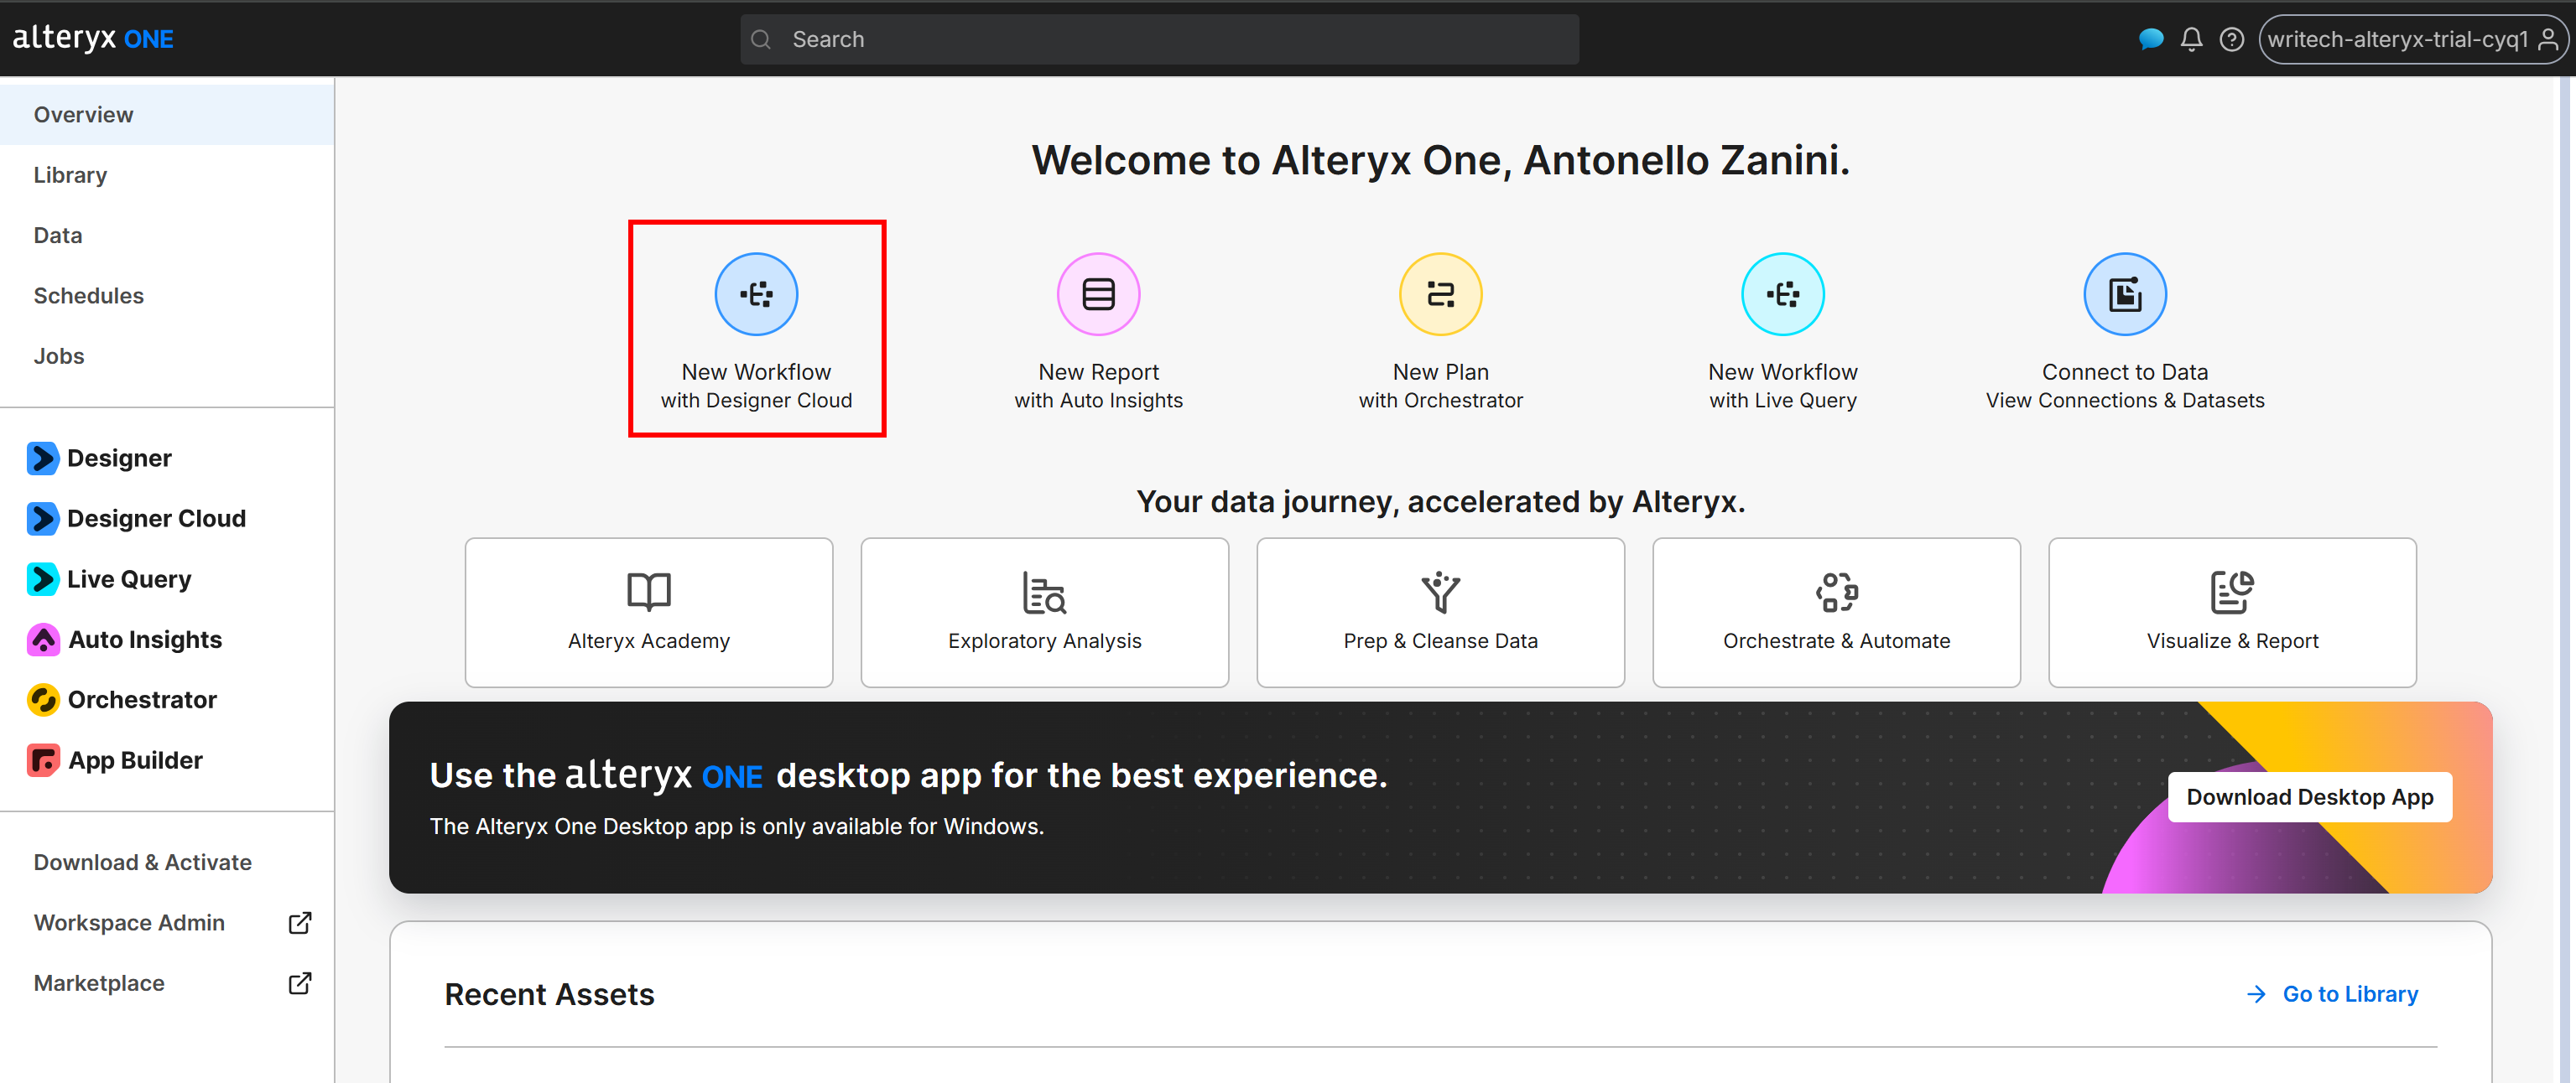Open the help question mark icon

(2231, 39)
